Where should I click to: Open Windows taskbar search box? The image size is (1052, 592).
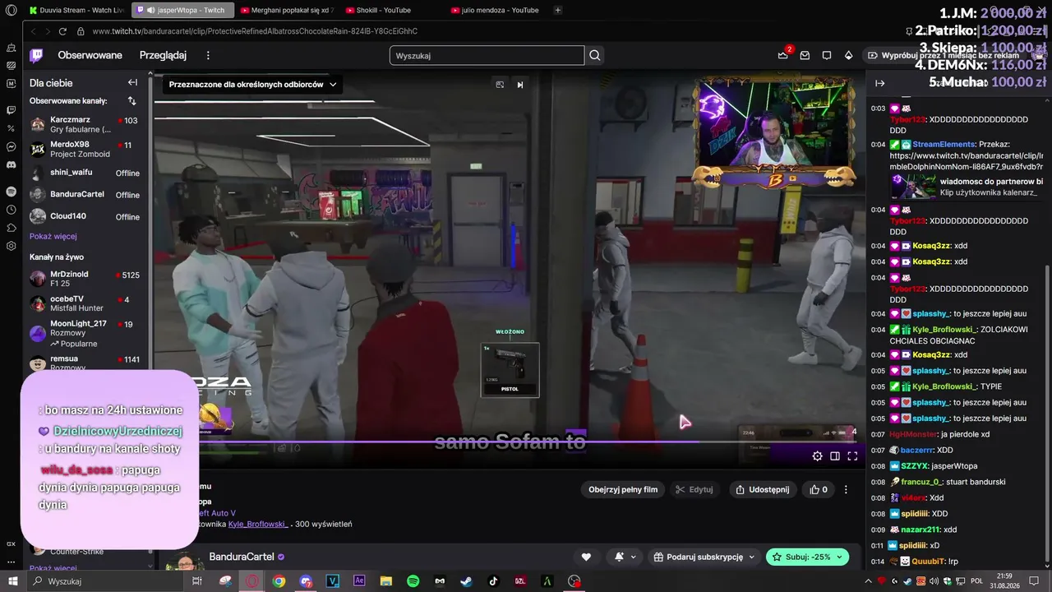tap(104, 581)
